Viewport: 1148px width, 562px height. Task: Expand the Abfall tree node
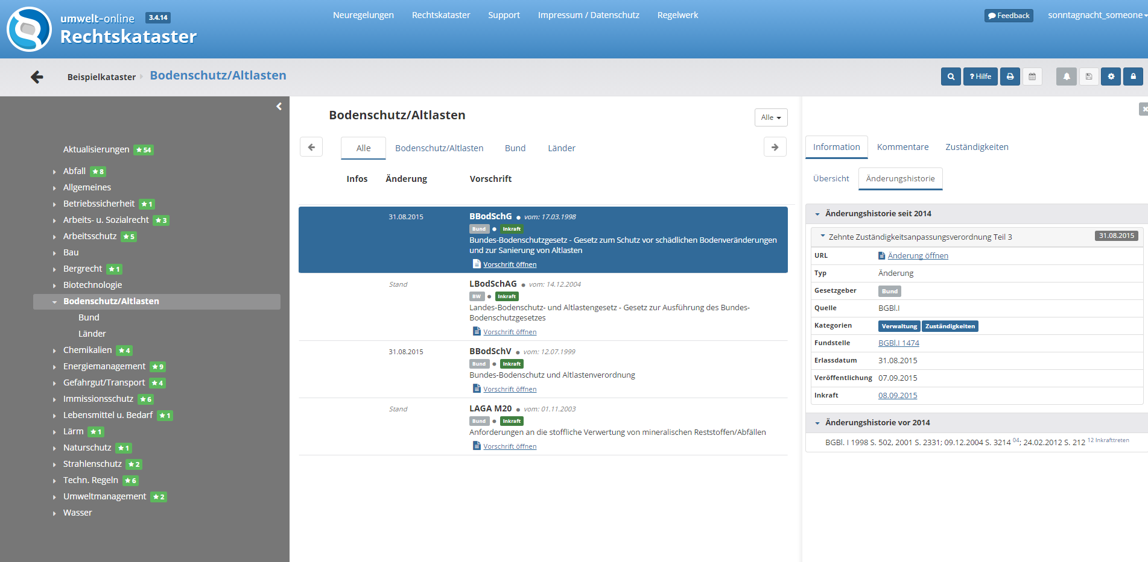click(x=54, y=172)
